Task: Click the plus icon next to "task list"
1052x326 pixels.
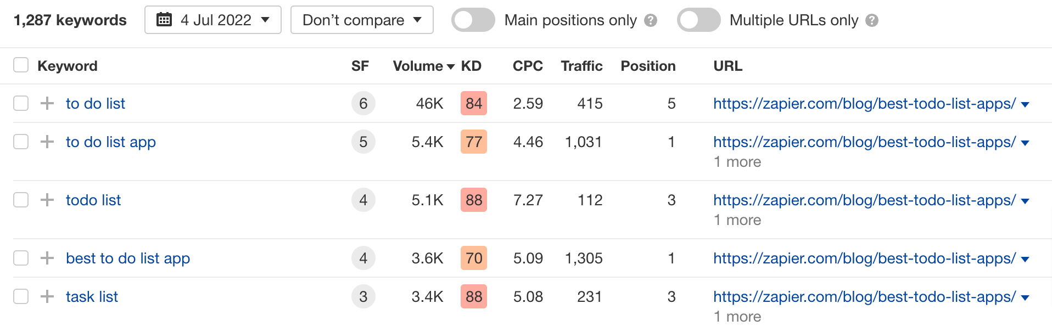Action: click(x=47, y=296)
